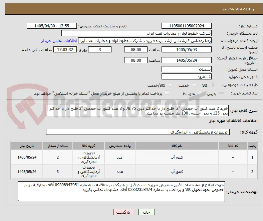Click the تاریخ نیاز column header
This screenshot has height=221, width=263.
pyautogui.click(x=27, y=146)
